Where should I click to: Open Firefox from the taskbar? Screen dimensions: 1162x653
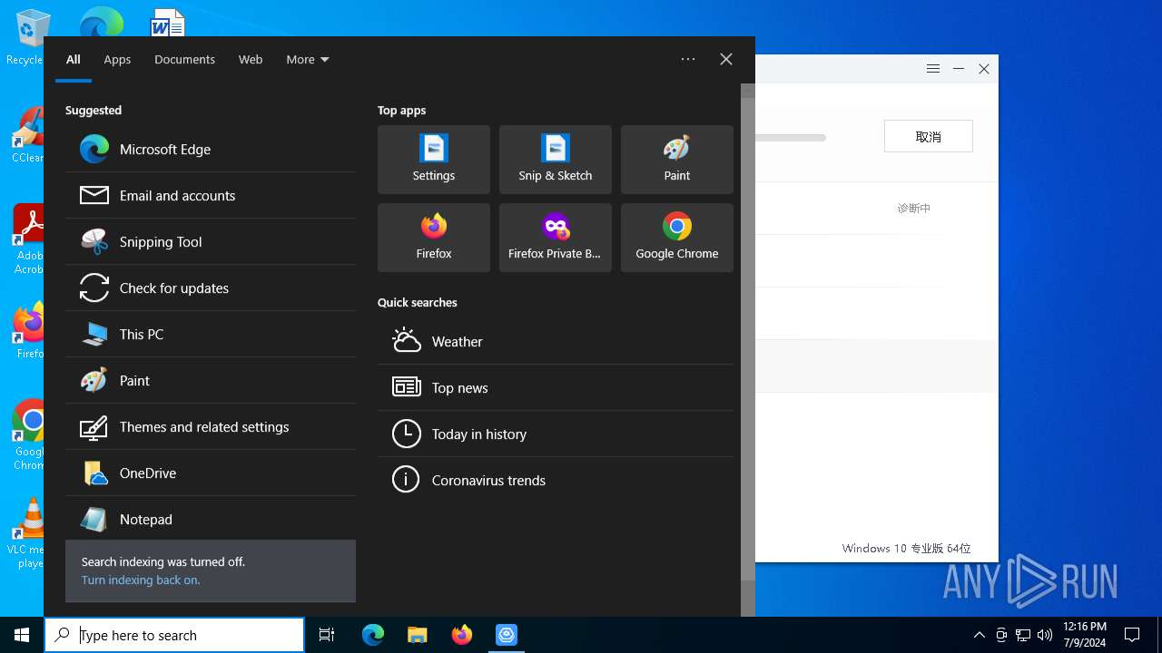click(x=462, y=635)
